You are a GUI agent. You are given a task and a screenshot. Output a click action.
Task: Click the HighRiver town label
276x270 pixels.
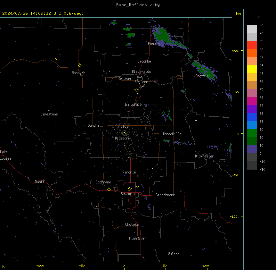click(x=138, y=238)
